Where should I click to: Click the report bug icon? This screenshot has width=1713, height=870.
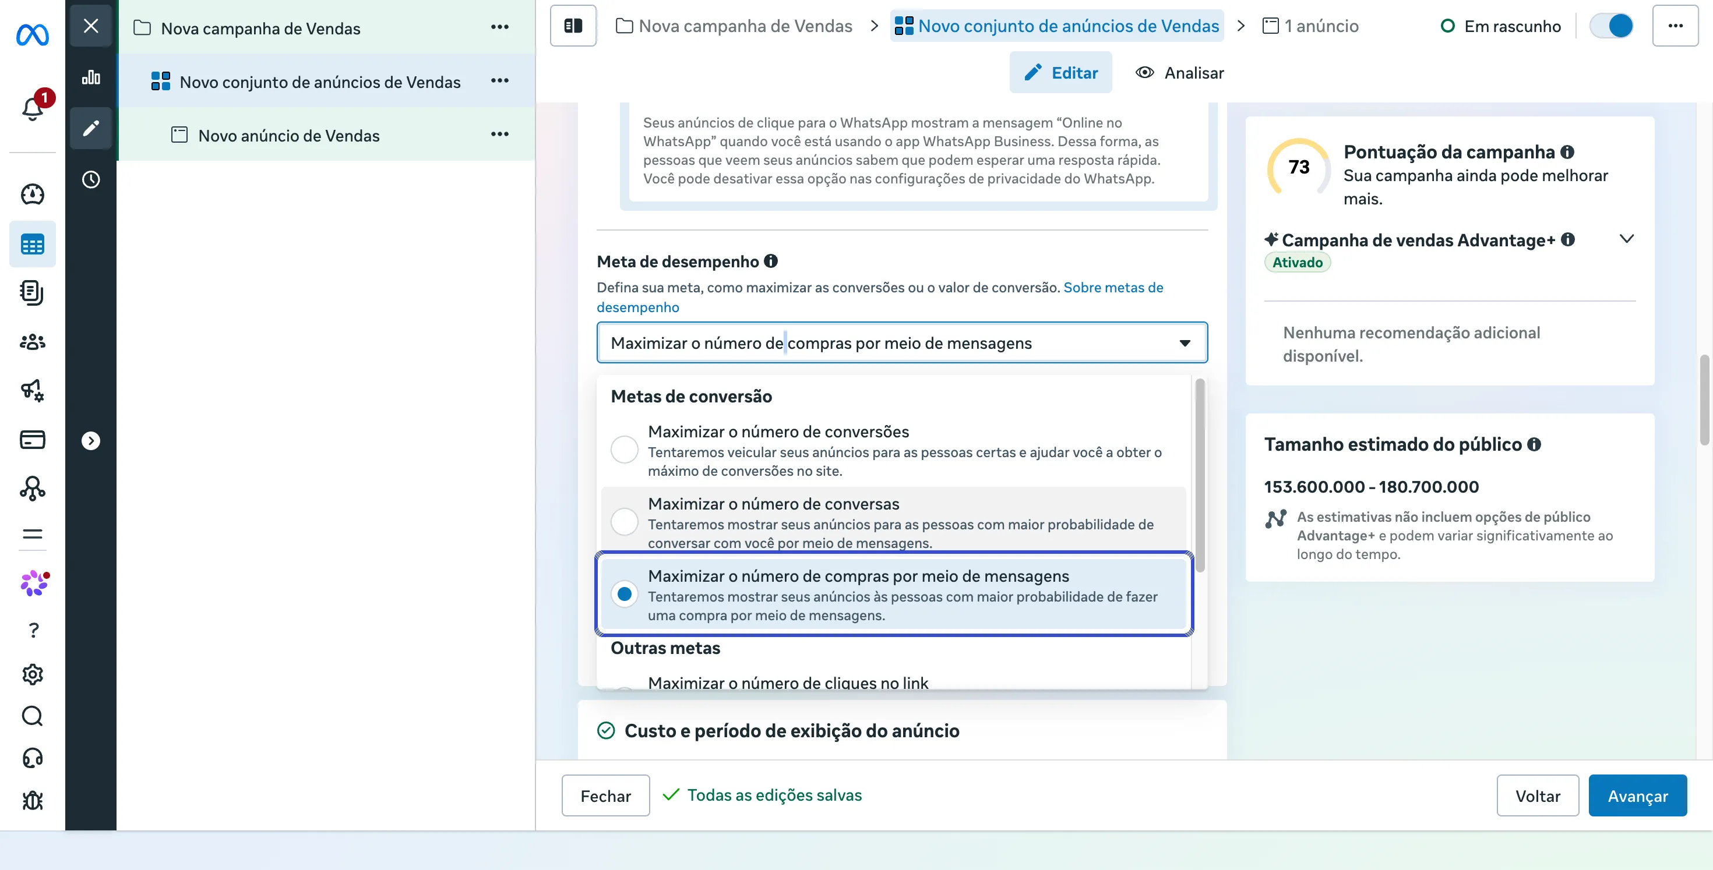[x=33, y=800]
